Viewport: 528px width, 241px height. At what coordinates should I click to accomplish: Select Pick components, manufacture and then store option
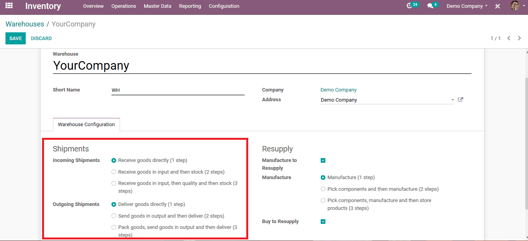tap(323, 201)
